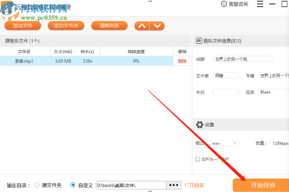Image resolution: width=289 pixels, height=192 pixels.
Task: Move selected file down with down arrow
Action: tap(157, 26)
